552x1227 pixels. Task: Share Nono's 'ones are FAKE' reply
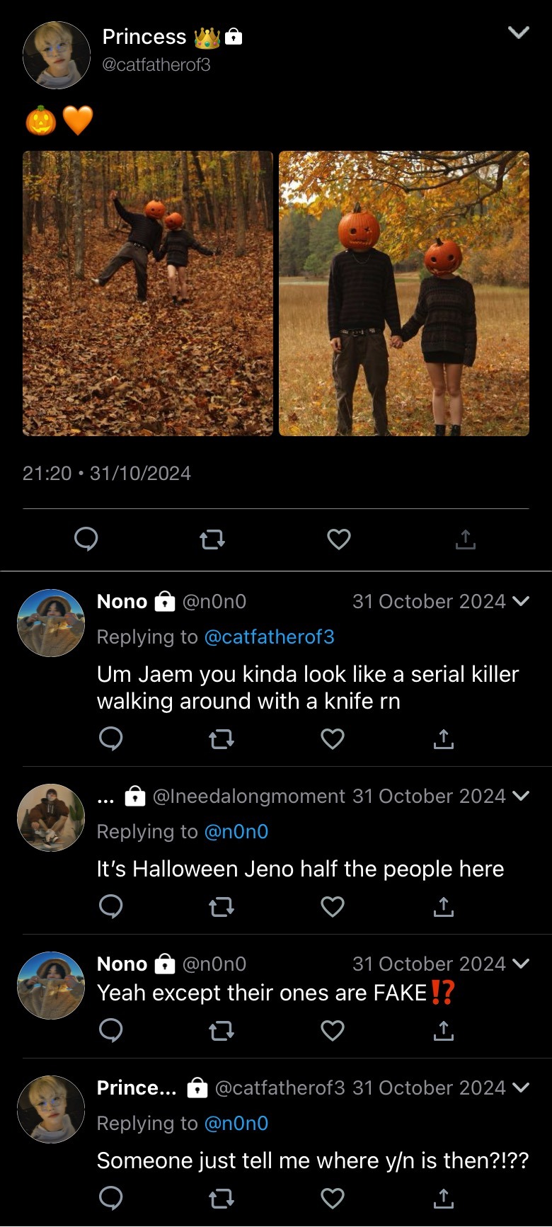[443, 1030]
